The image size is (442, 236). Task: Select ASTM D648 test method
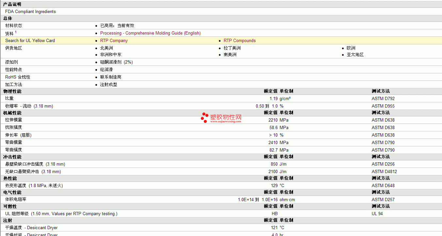pos(383,186)
